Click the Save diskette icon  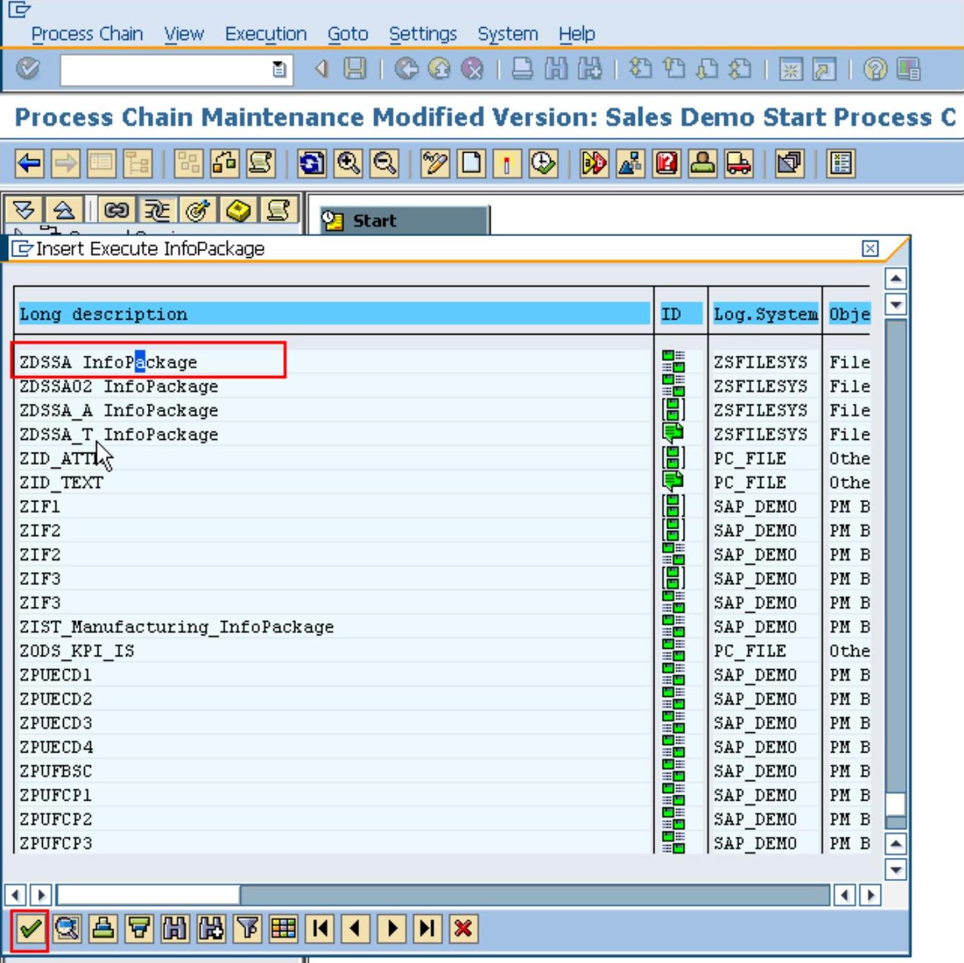354,69
